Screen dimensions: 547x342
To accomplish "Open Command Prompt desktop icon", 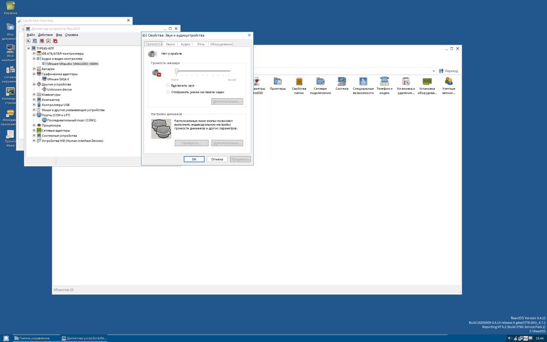I will tap(10, 96).
